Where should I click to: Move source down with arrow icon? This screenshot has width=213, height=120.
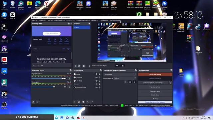tap(92, 102)
